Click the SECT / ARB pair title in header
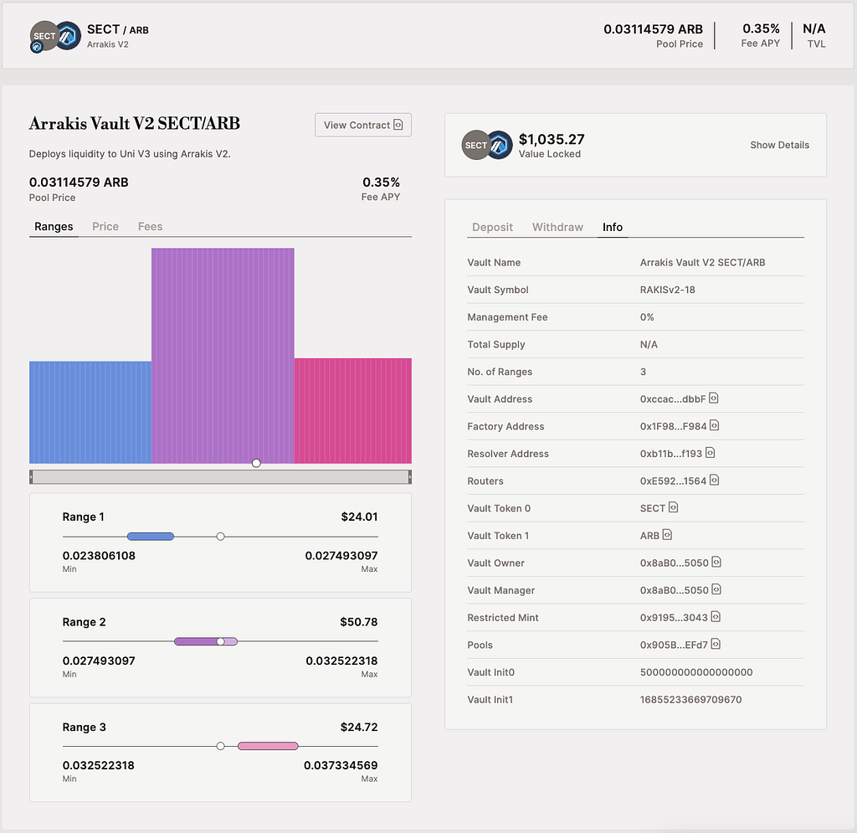This screenshot has height=833, width=857. point(117,29)
